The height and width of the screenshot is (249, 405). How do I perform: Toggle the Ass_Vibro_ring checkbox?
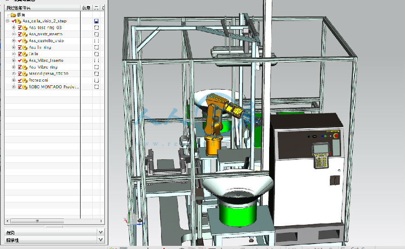coord(20,67)
